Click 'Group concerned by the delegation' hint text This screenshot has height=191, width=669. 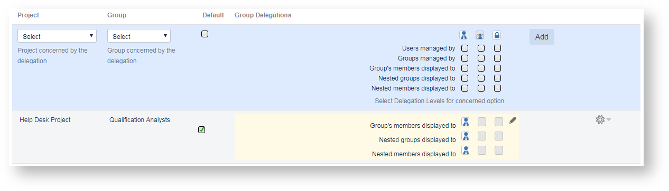tap(141, 56)
